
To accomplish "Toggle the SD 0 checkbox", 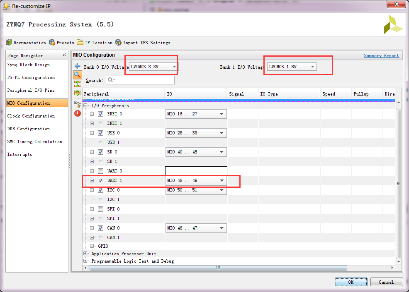I will tap(100, 152).
